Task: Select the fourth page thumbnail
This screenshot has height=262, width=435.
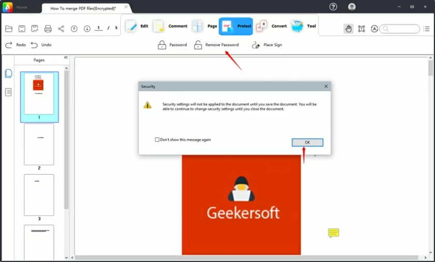Action: click(39, 242)
